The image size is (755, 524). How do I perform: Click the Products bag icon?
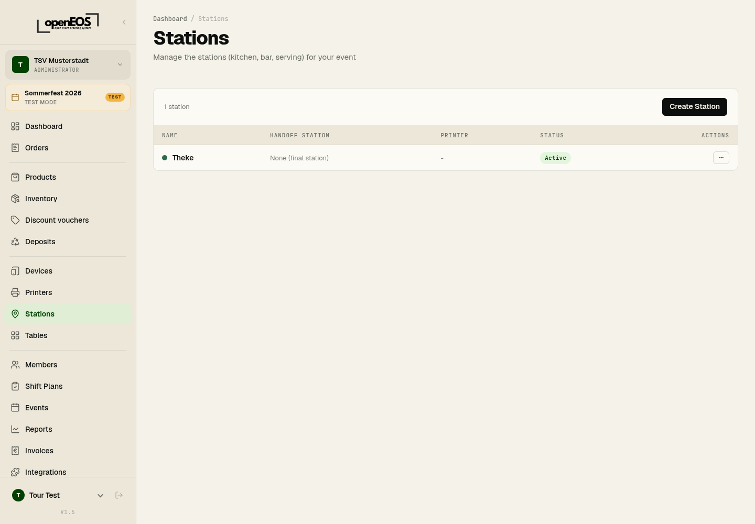(15, 177)
